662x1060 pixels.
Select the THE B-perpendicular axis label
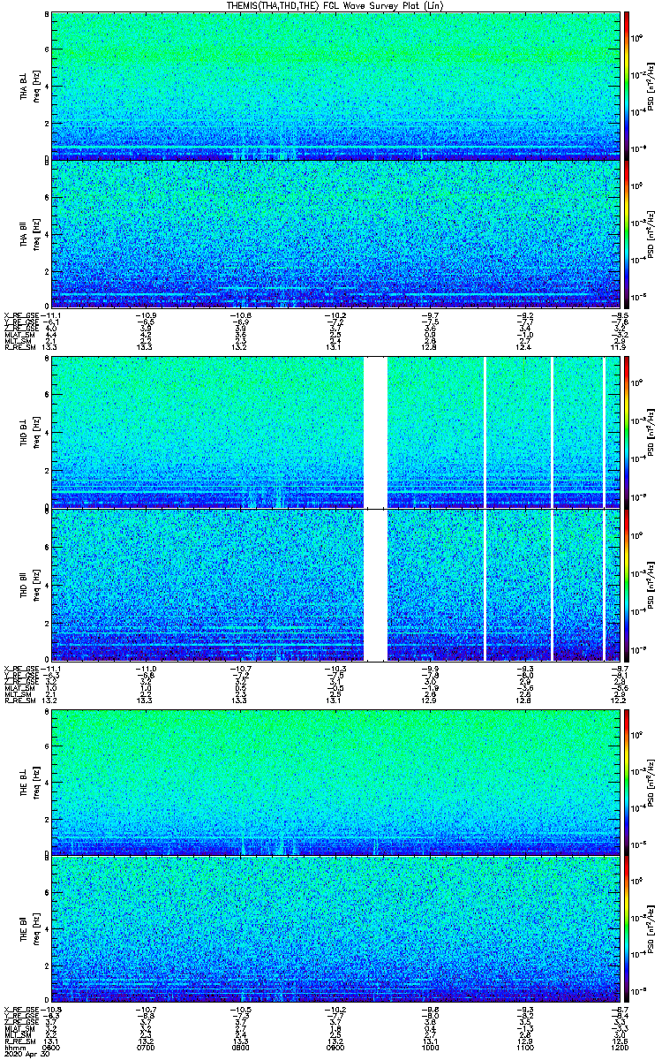(26, 781)
